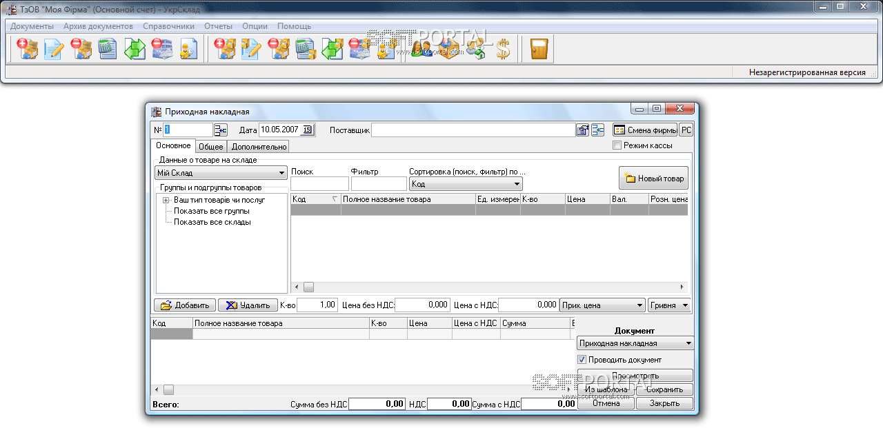This screenshot has height=428, width=883.
Task: Click the red-minus box icon in first toolbar group
Action: tap(81, 49)
